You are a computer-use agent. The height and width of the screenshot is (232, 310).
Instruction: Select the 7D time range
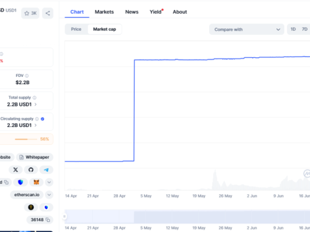pos(304,29)
